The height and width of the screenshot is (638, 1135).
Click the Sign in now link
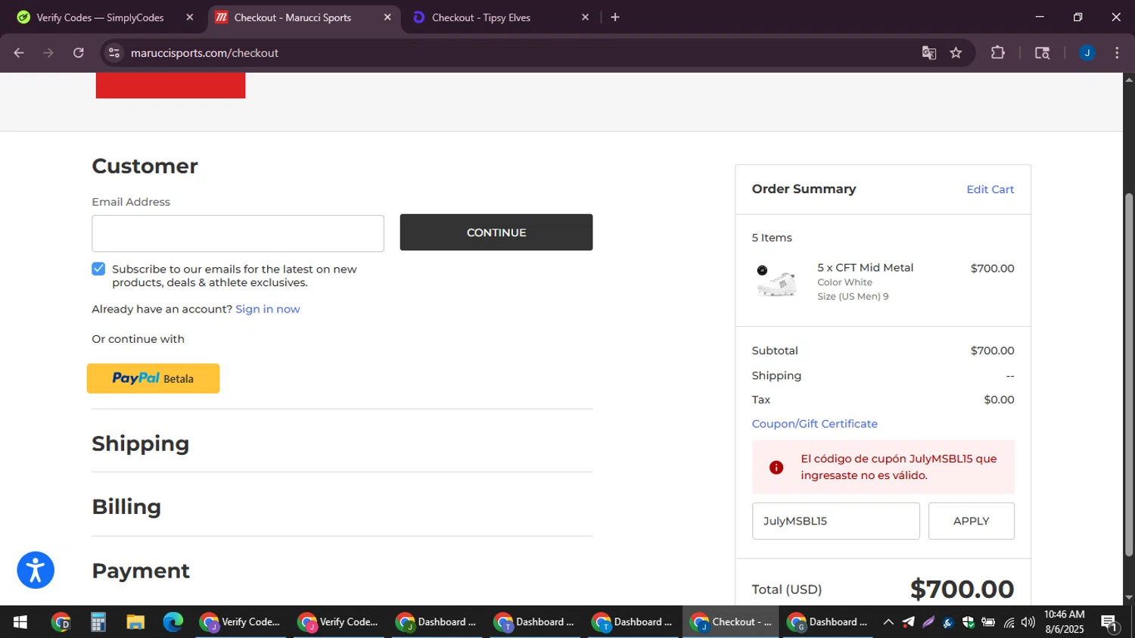click(x=268, y=309)
